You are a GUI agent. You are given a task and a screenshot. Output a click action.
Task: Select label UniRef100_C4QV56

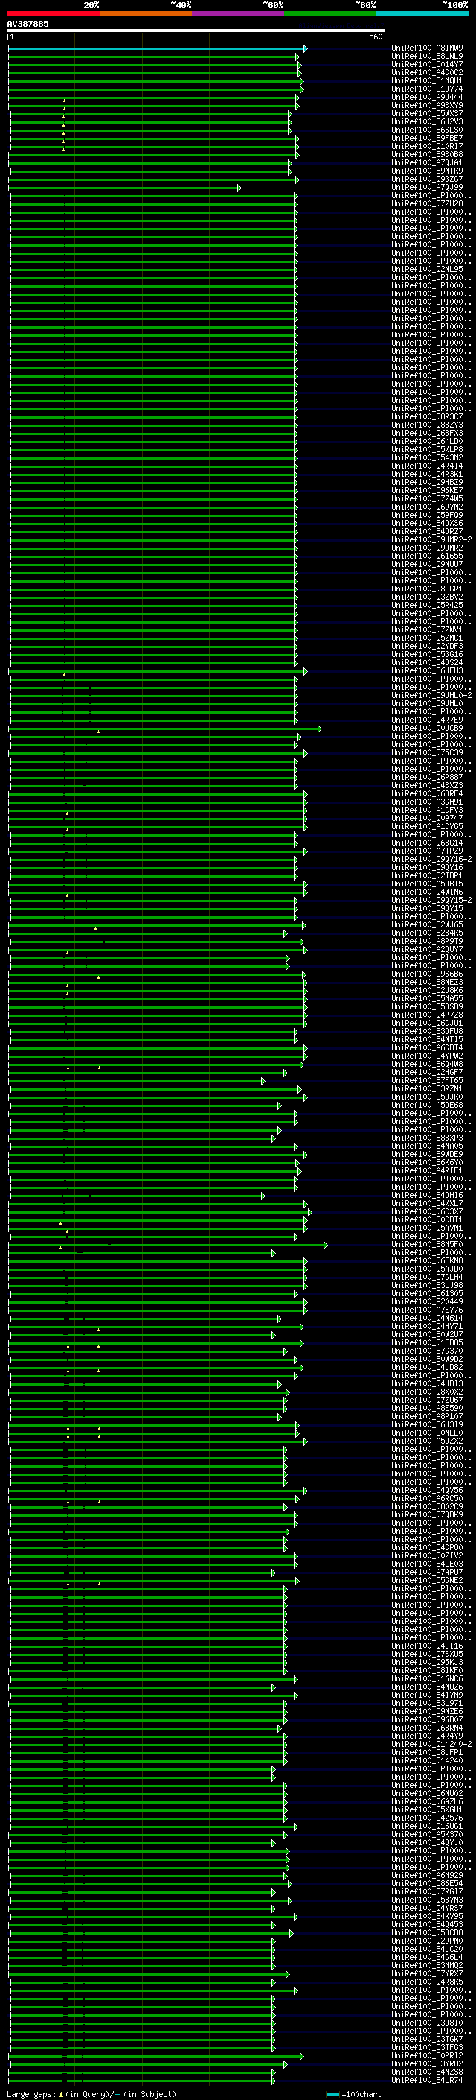click(x=427, y=1490)
